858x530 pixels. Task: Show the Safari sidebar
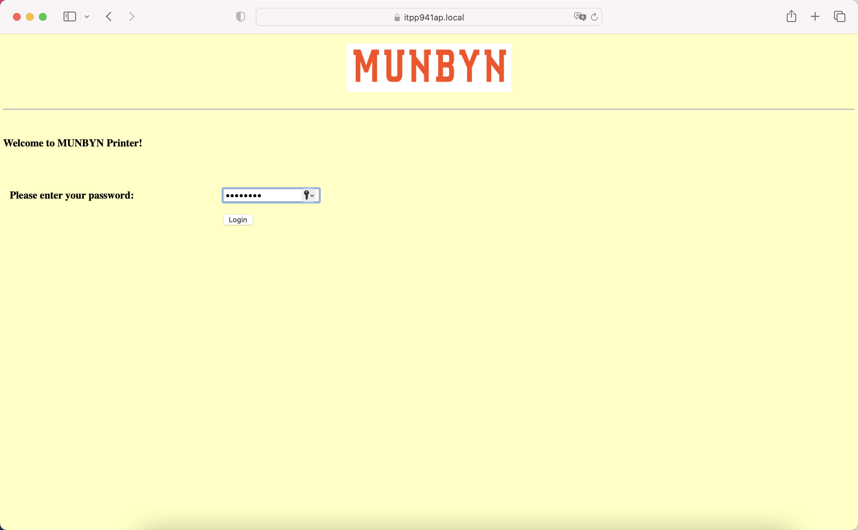pyautogui.click(x=69, y=17)
